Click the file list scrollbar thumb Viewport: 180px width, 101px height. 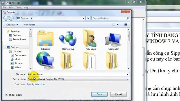pos(129,36)
